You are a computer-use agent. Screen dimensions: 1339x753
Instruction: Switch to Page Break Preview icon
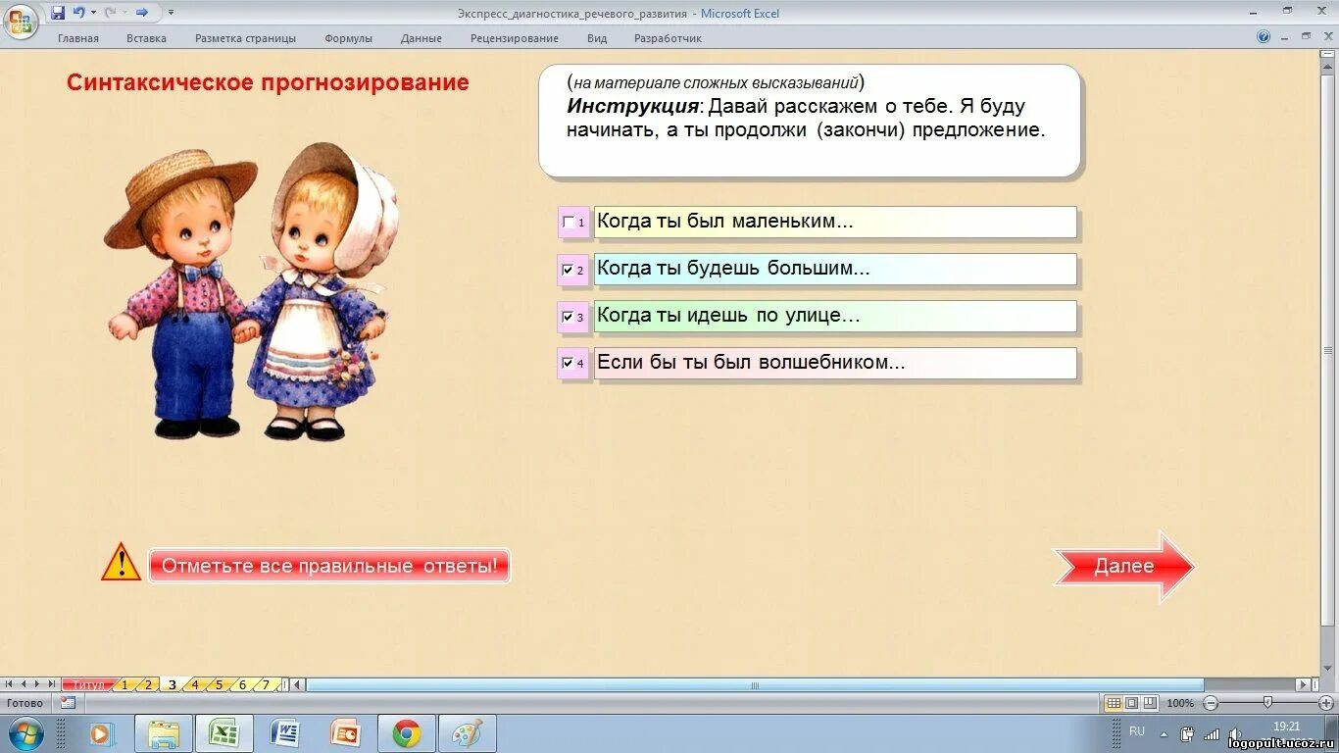click(1150, 703)
